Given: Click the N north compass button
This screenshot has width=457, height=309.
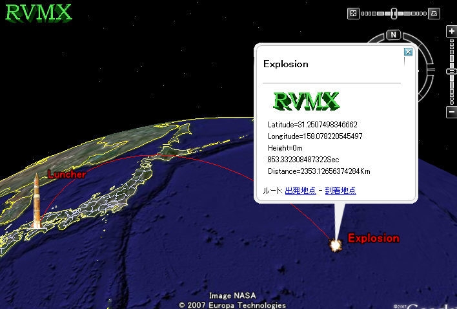Looking at the screenshot, I should (392, 35).
